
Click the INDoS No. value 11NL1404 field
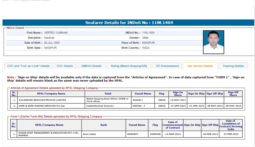click(148, 33)
